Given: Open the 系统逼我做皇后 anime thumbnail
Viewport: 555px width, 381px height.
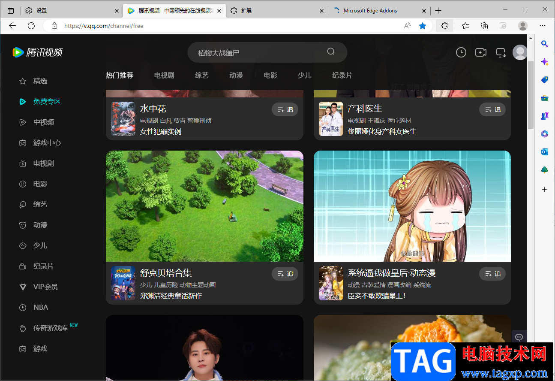Looking at the screenshot, I should pyautogui.click(x=412, y=206).
